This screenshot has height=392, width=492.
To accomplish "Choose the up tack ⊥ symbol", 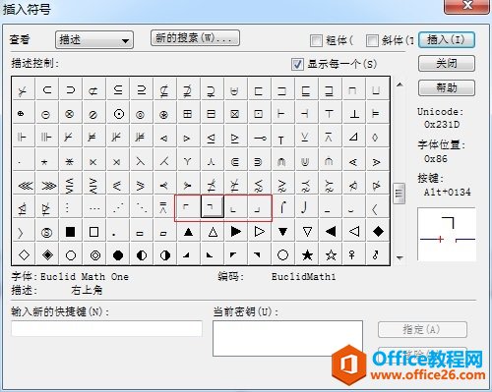I will pos(354,113).
